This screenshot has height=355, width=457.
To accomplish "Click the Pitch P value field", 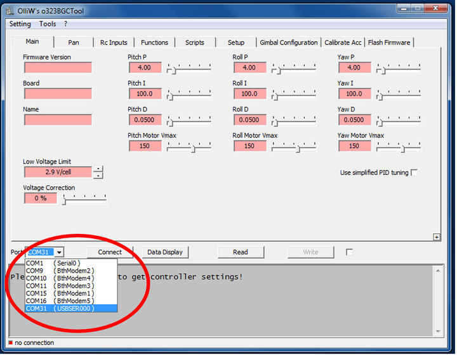I will pyautogui.click(x=144, y=67).
